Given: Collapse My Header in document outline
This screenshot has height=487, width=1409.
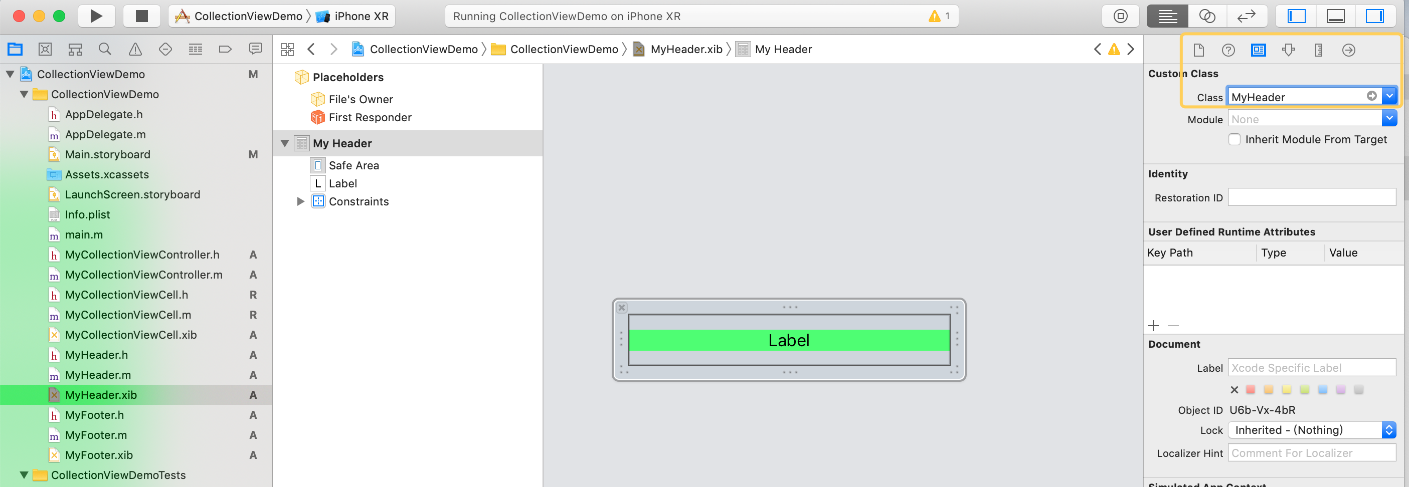Looking at the screenshot, I should [284, 143].
